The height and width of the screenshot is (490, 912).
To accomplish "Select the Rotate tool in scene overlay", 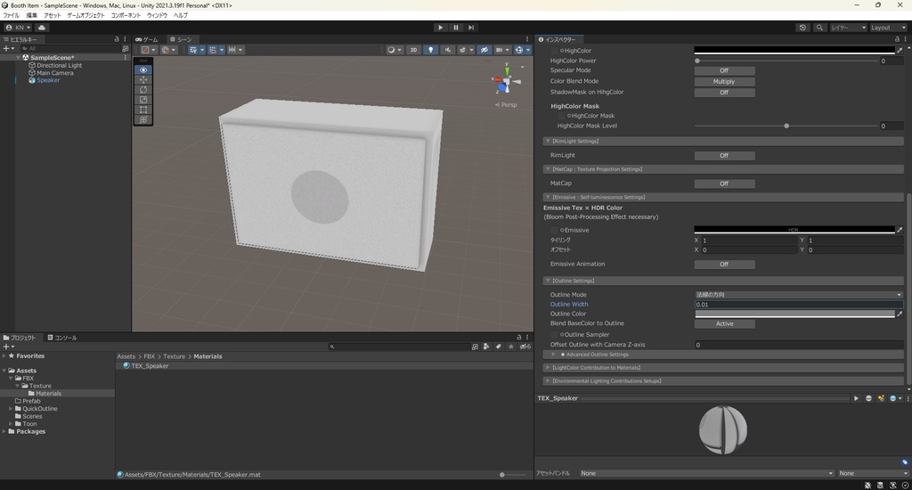I will (x=143, y=90).
